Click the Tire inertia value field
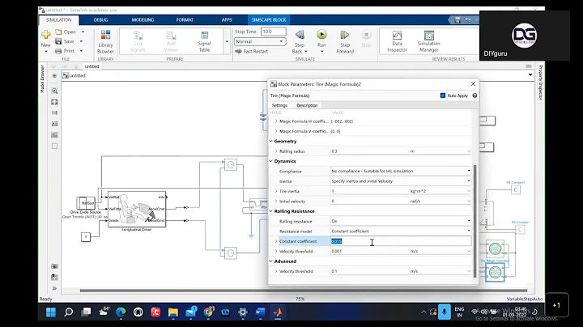 click(x=369, y=191)
